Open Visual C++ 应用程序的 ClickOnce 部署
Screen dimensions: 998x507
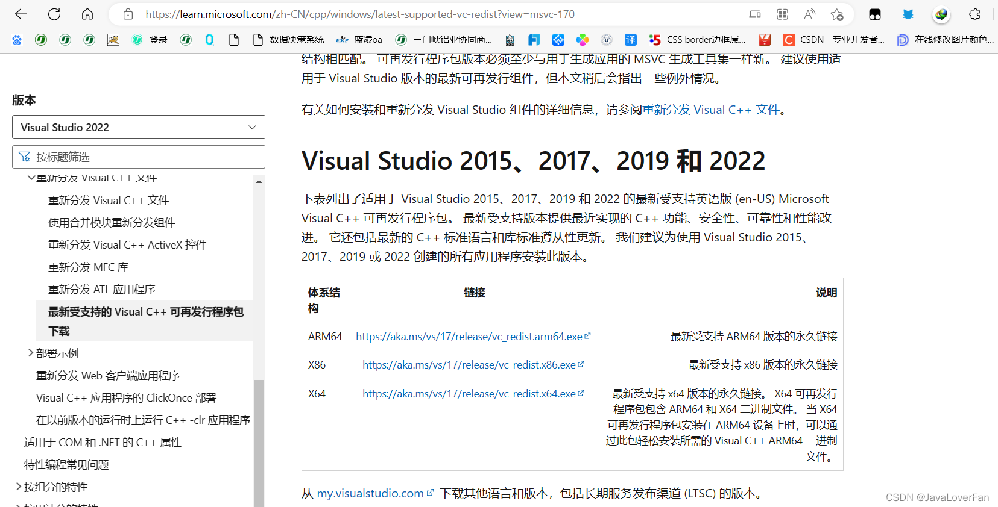point(126,397)
